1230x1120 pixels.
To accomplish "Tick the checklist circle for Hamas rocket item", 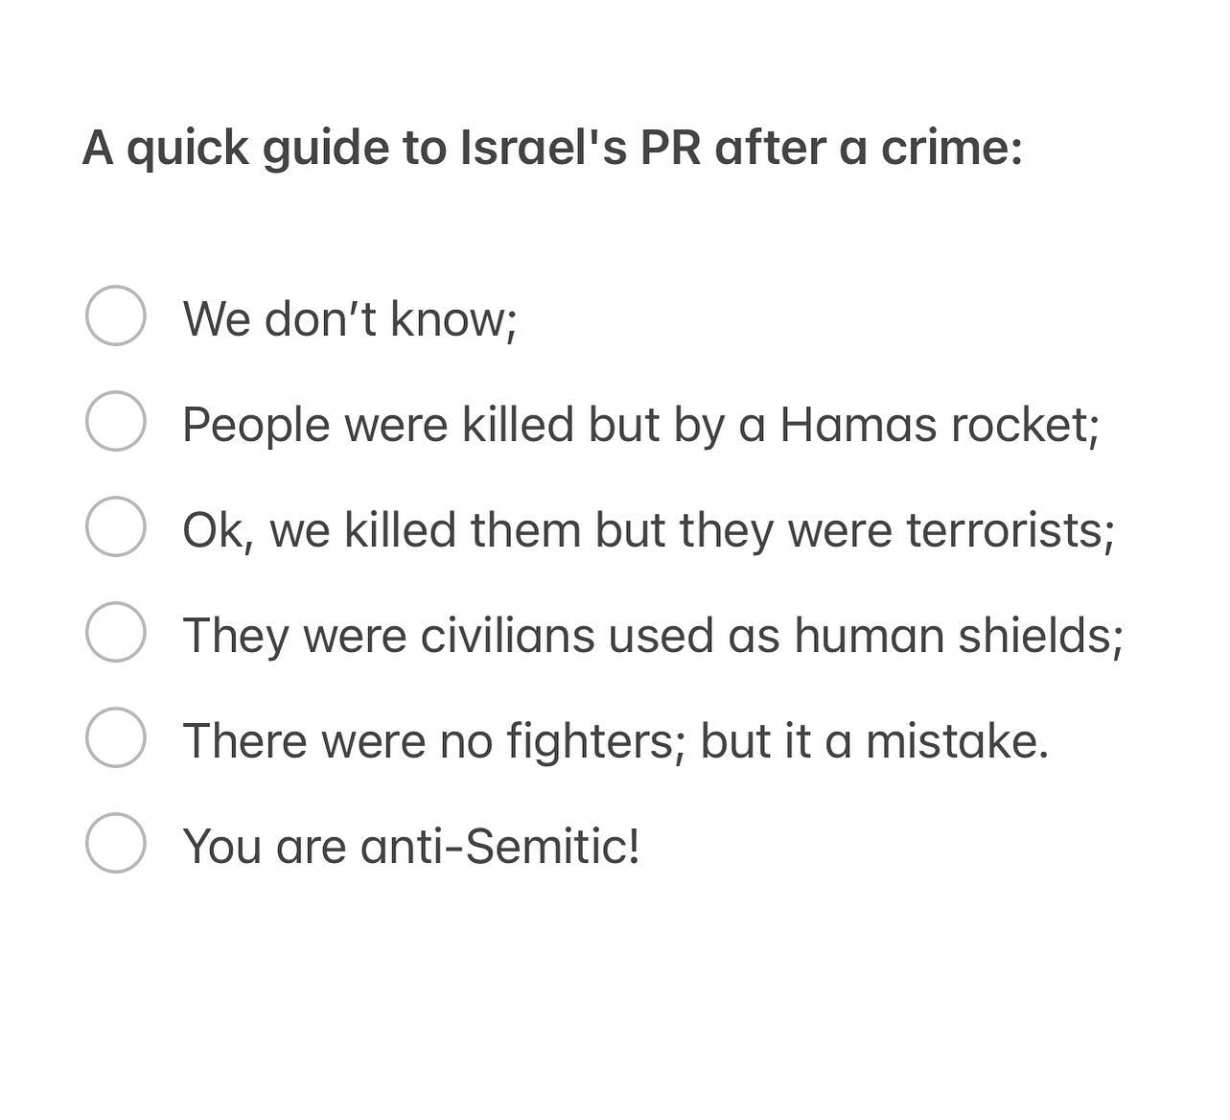I will pyautogui.click(x=115, y=421).
